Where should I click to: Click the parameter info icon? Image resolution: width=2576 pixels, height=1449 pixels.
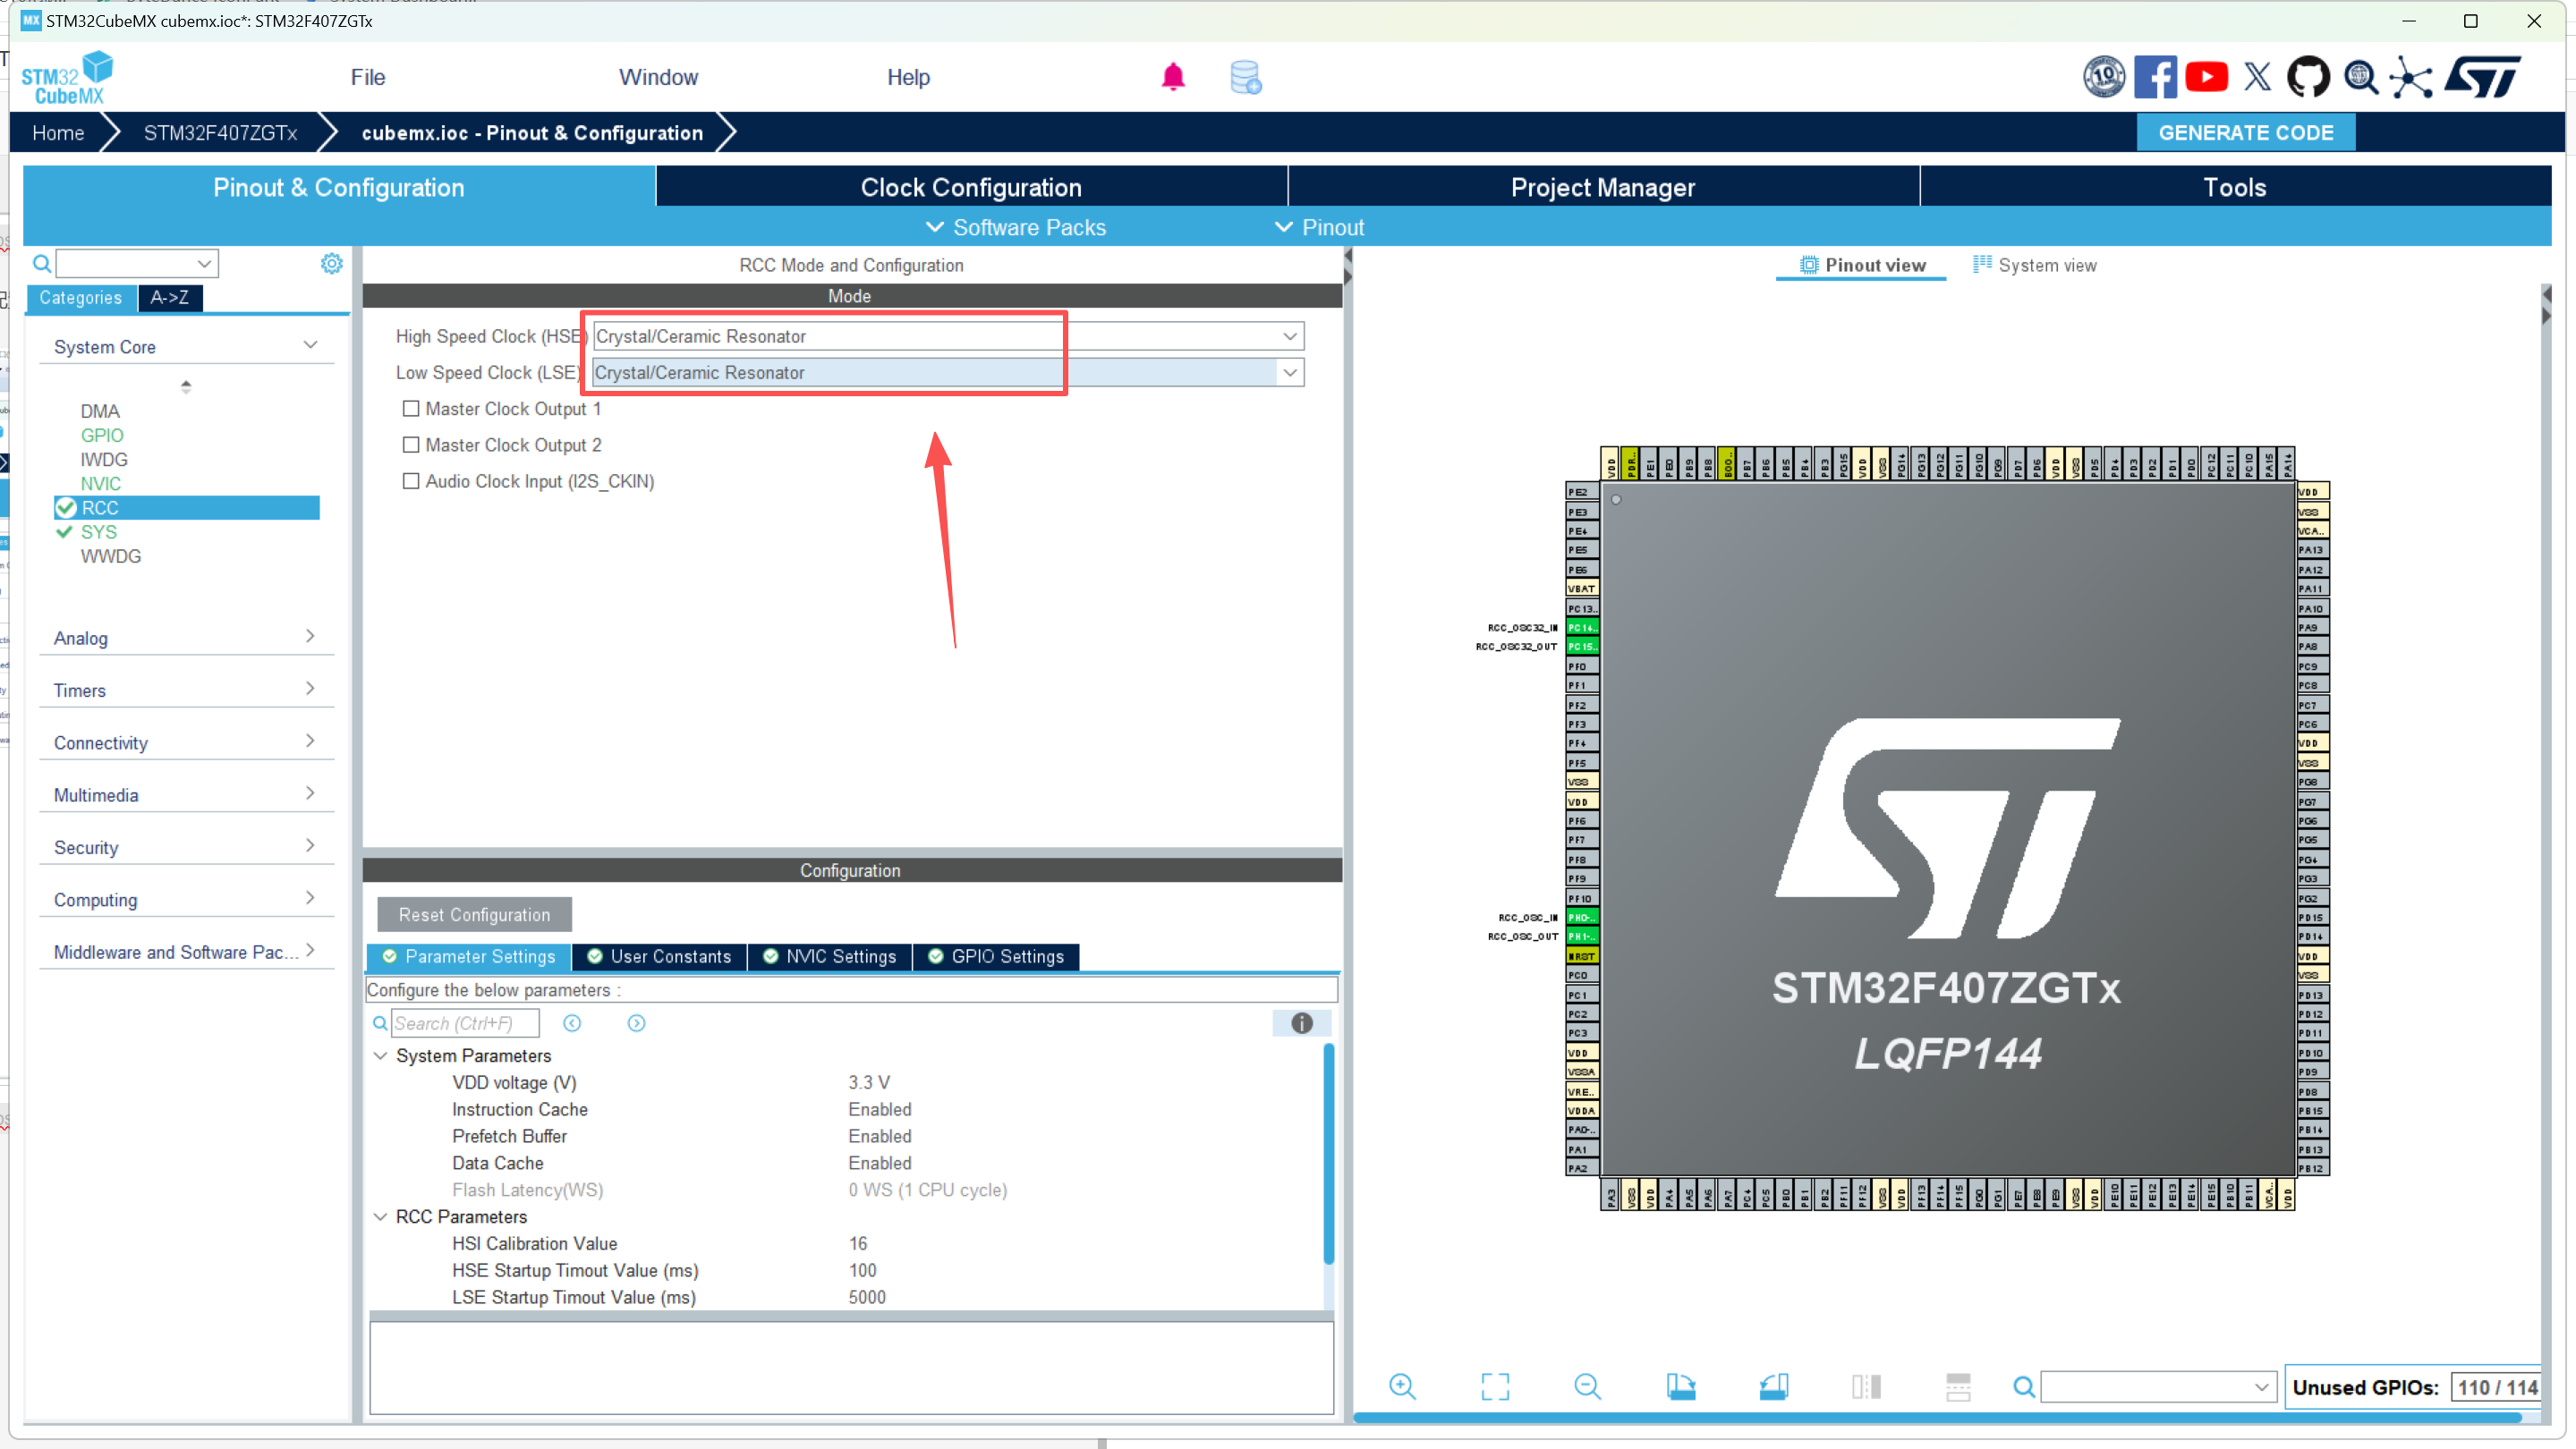[x=1300, y=1023]
